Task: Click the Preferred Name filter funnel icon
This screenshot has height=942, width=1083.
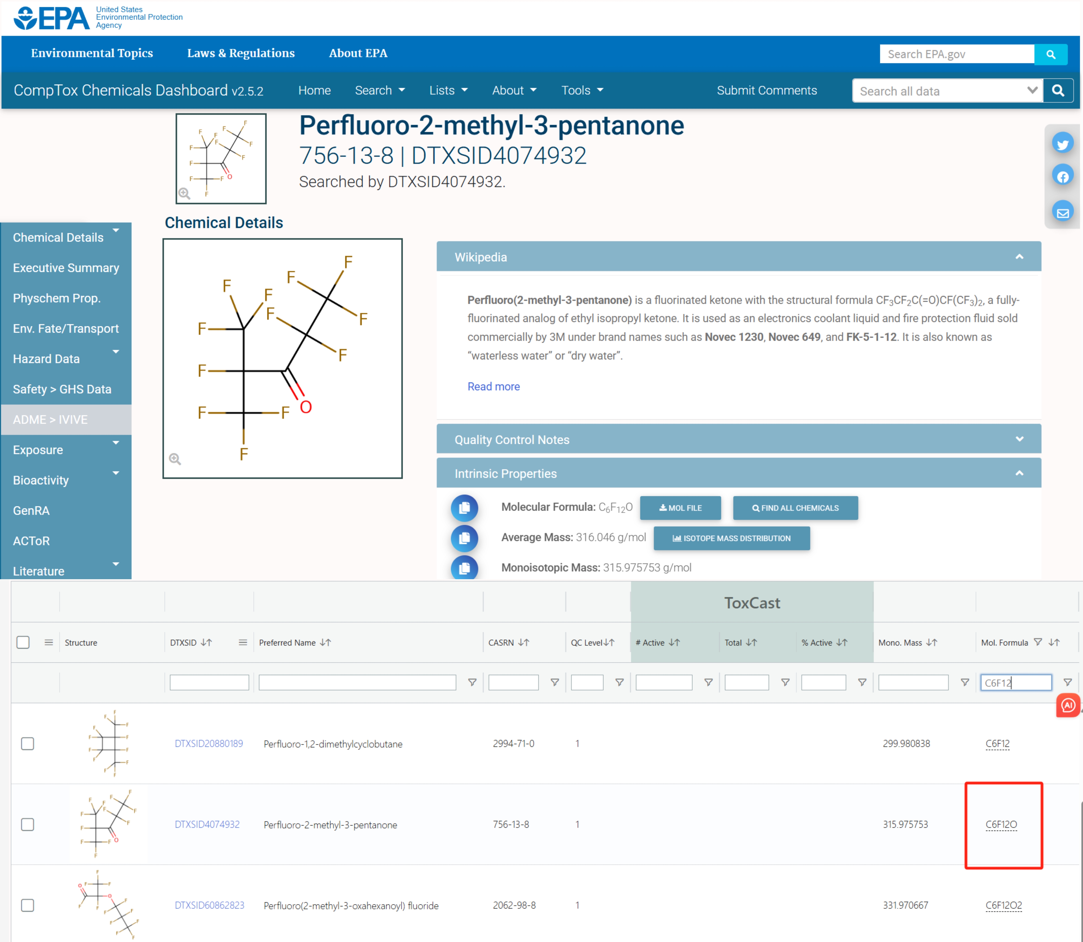Action: coord(472,682)
